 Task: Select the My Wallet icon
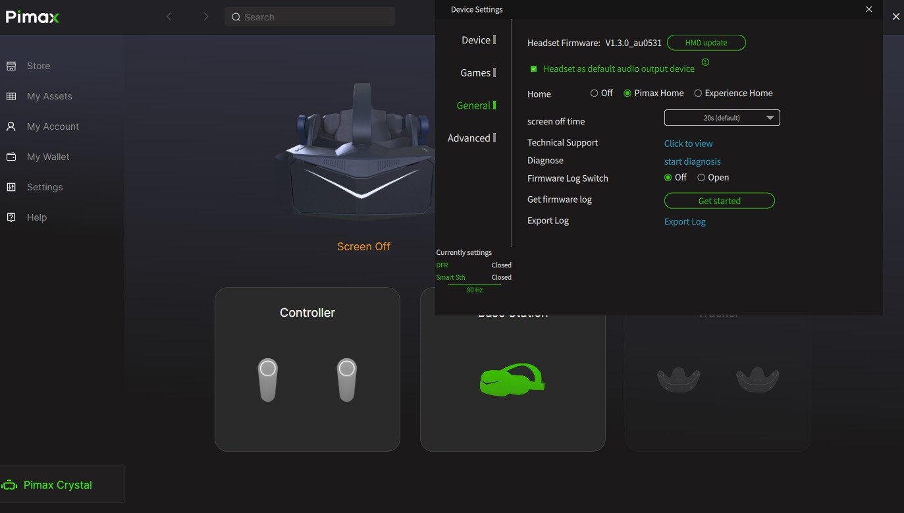click(x=11, y=157)
